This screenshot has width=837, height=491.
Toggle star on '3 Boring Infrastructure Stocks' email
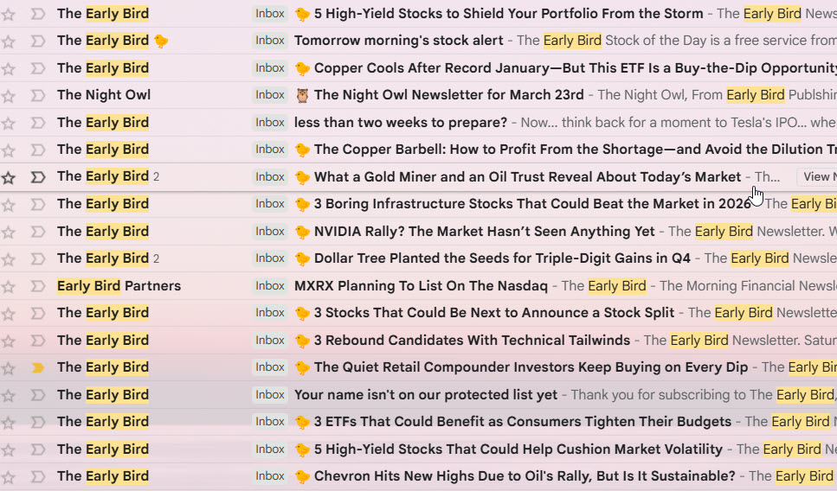(x=9, y=205)
